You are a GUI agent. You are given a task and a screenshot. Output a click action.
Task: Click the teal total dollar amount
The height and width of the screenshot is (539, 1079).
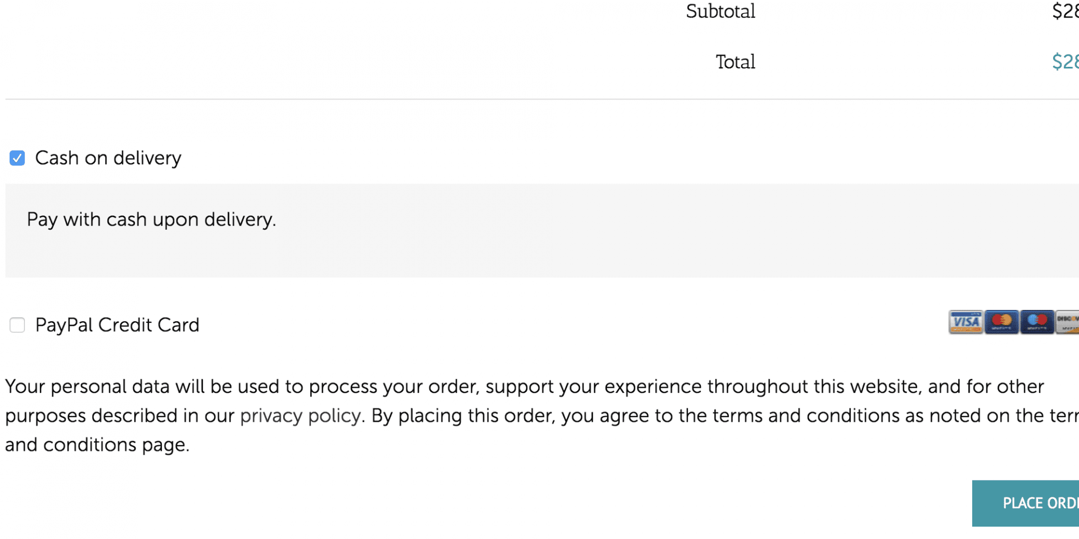point(1065,62)
